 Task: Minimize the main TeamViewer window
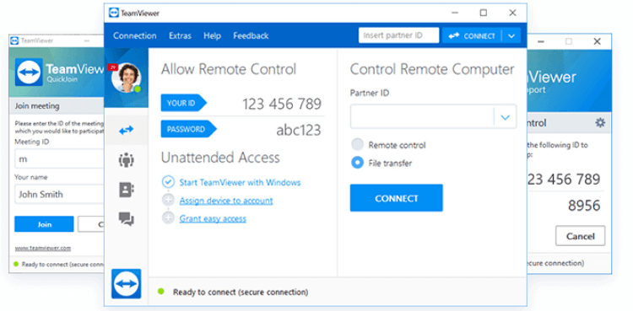(x=455, y=13)
